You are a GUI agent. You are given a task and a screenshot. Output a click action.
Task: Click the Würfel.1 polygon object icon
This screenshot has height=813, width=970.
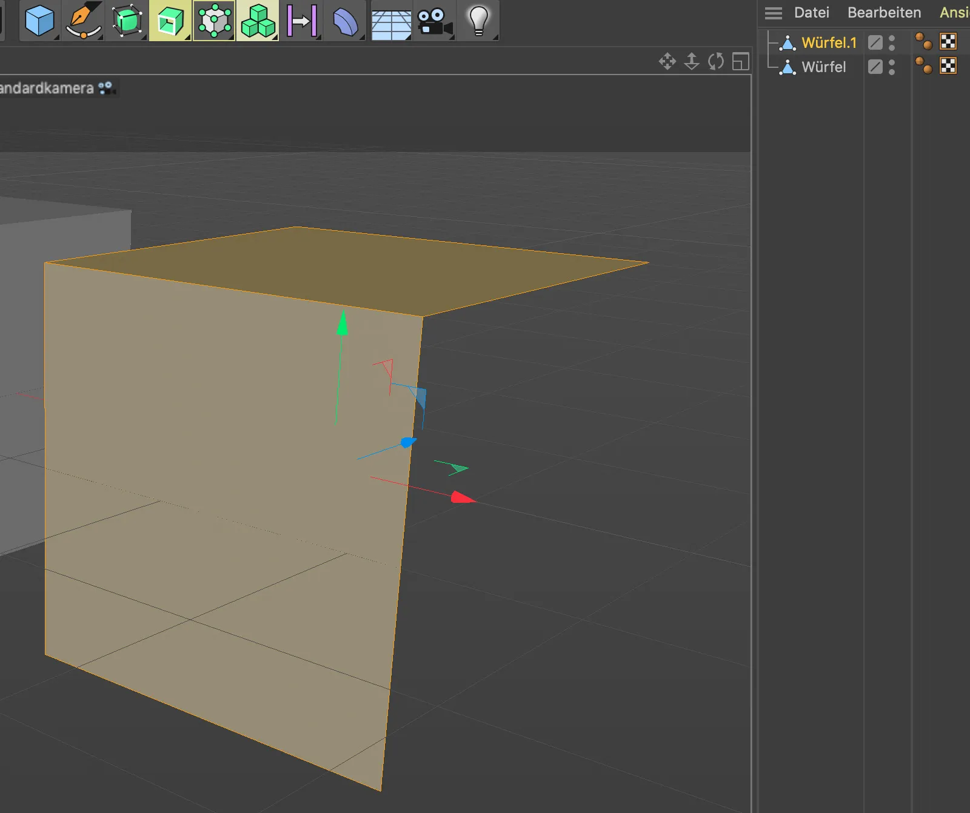[788, 42]
